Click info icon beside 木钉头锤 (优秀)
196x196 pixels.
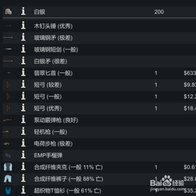23,25
